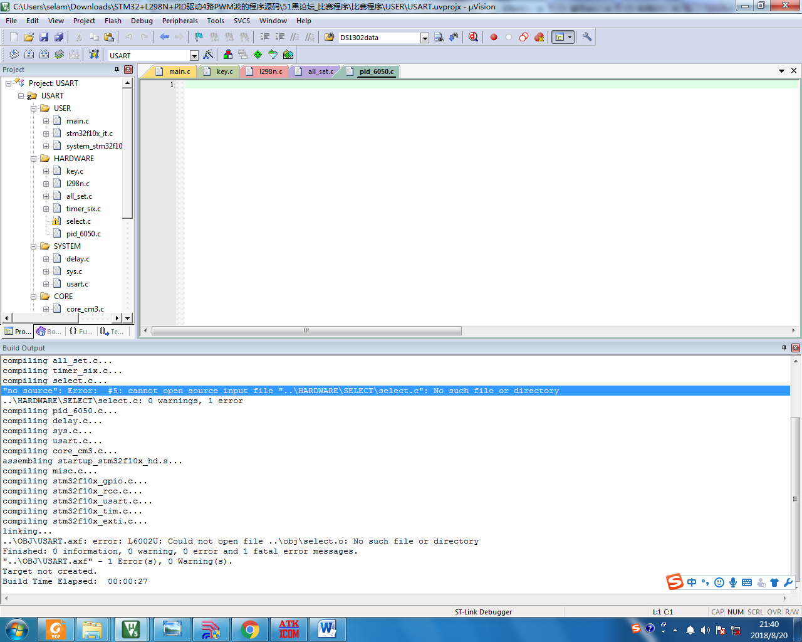Select stm32f10x_it.c in project tree
Image resolution: width=802 pixels, height=642 pixels.
pyautogui.click(x=90, y=134)
